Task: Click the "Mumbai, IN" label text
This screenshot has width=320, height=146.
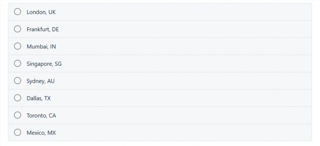Action: coord(41,47)
